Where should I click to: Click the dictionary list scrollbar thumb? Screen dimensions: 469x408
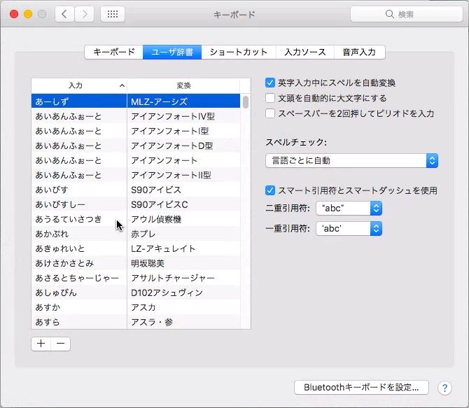pyautogui.click(x=246, y=102)
